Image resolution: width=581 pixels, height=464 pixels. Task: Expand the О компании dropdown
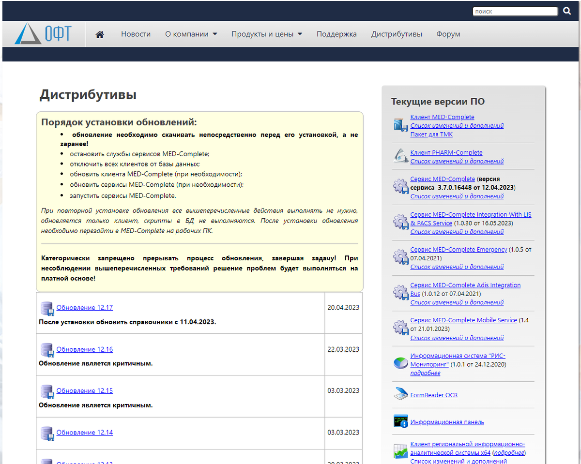[191, 34]
